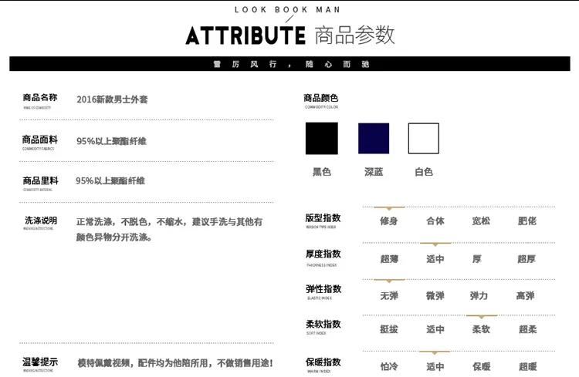The height and width of the screenshot is (377, 579).
Task: Click the 超厚 thickness option
Action: pyautogui.click(x=527, y=259)
